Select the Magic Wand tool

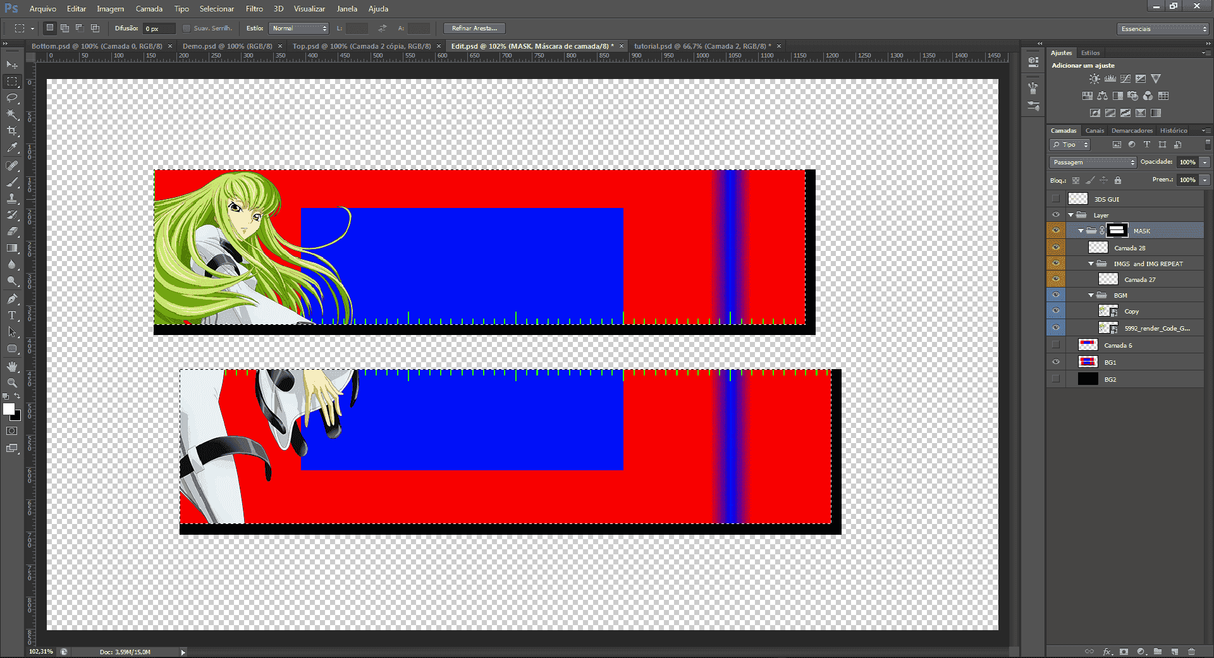click(x=12, y=114)
